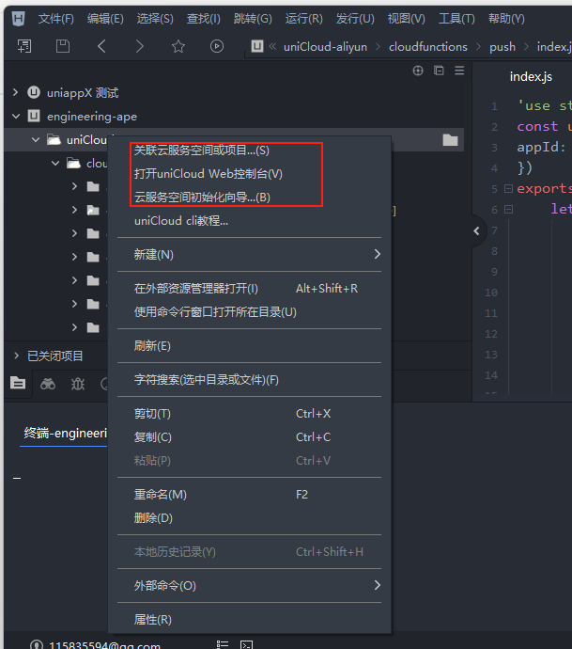Expand the uniappX 测试 project
Viewport: 572px width, 649px height.
pyautogui.click(x=16, y=92)
